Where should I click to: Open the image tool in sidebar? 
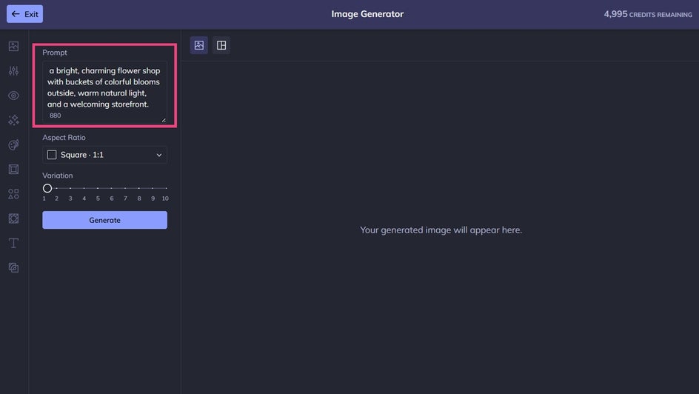click(14, 47)
